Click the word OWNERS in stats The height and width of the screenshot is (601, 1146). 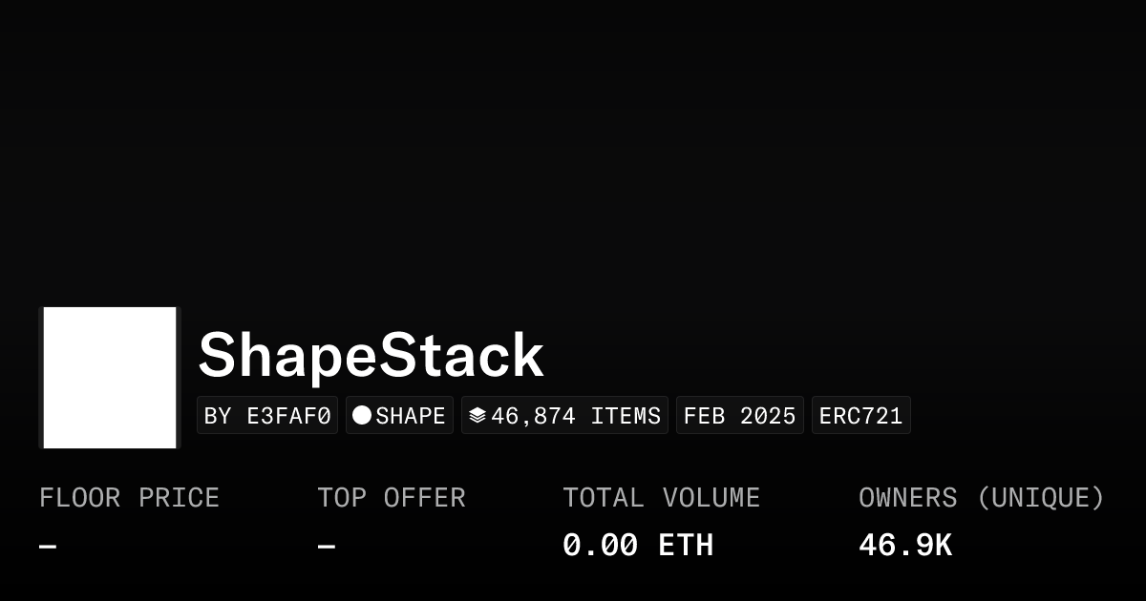[x=907, y=498]
